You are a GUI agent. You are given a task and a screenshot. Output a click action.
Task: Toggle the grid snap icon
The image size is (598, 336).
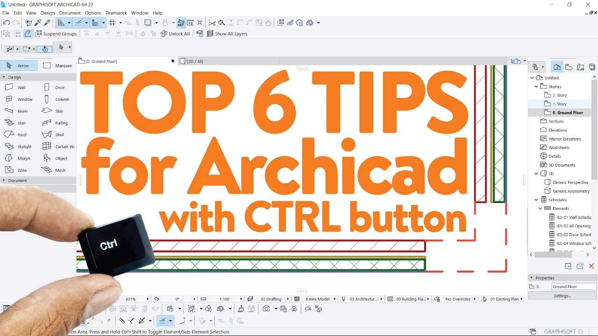click(x=112, y=22)
